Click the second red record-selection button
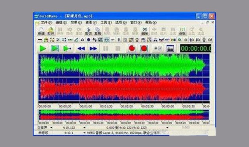 click(144, 48)
